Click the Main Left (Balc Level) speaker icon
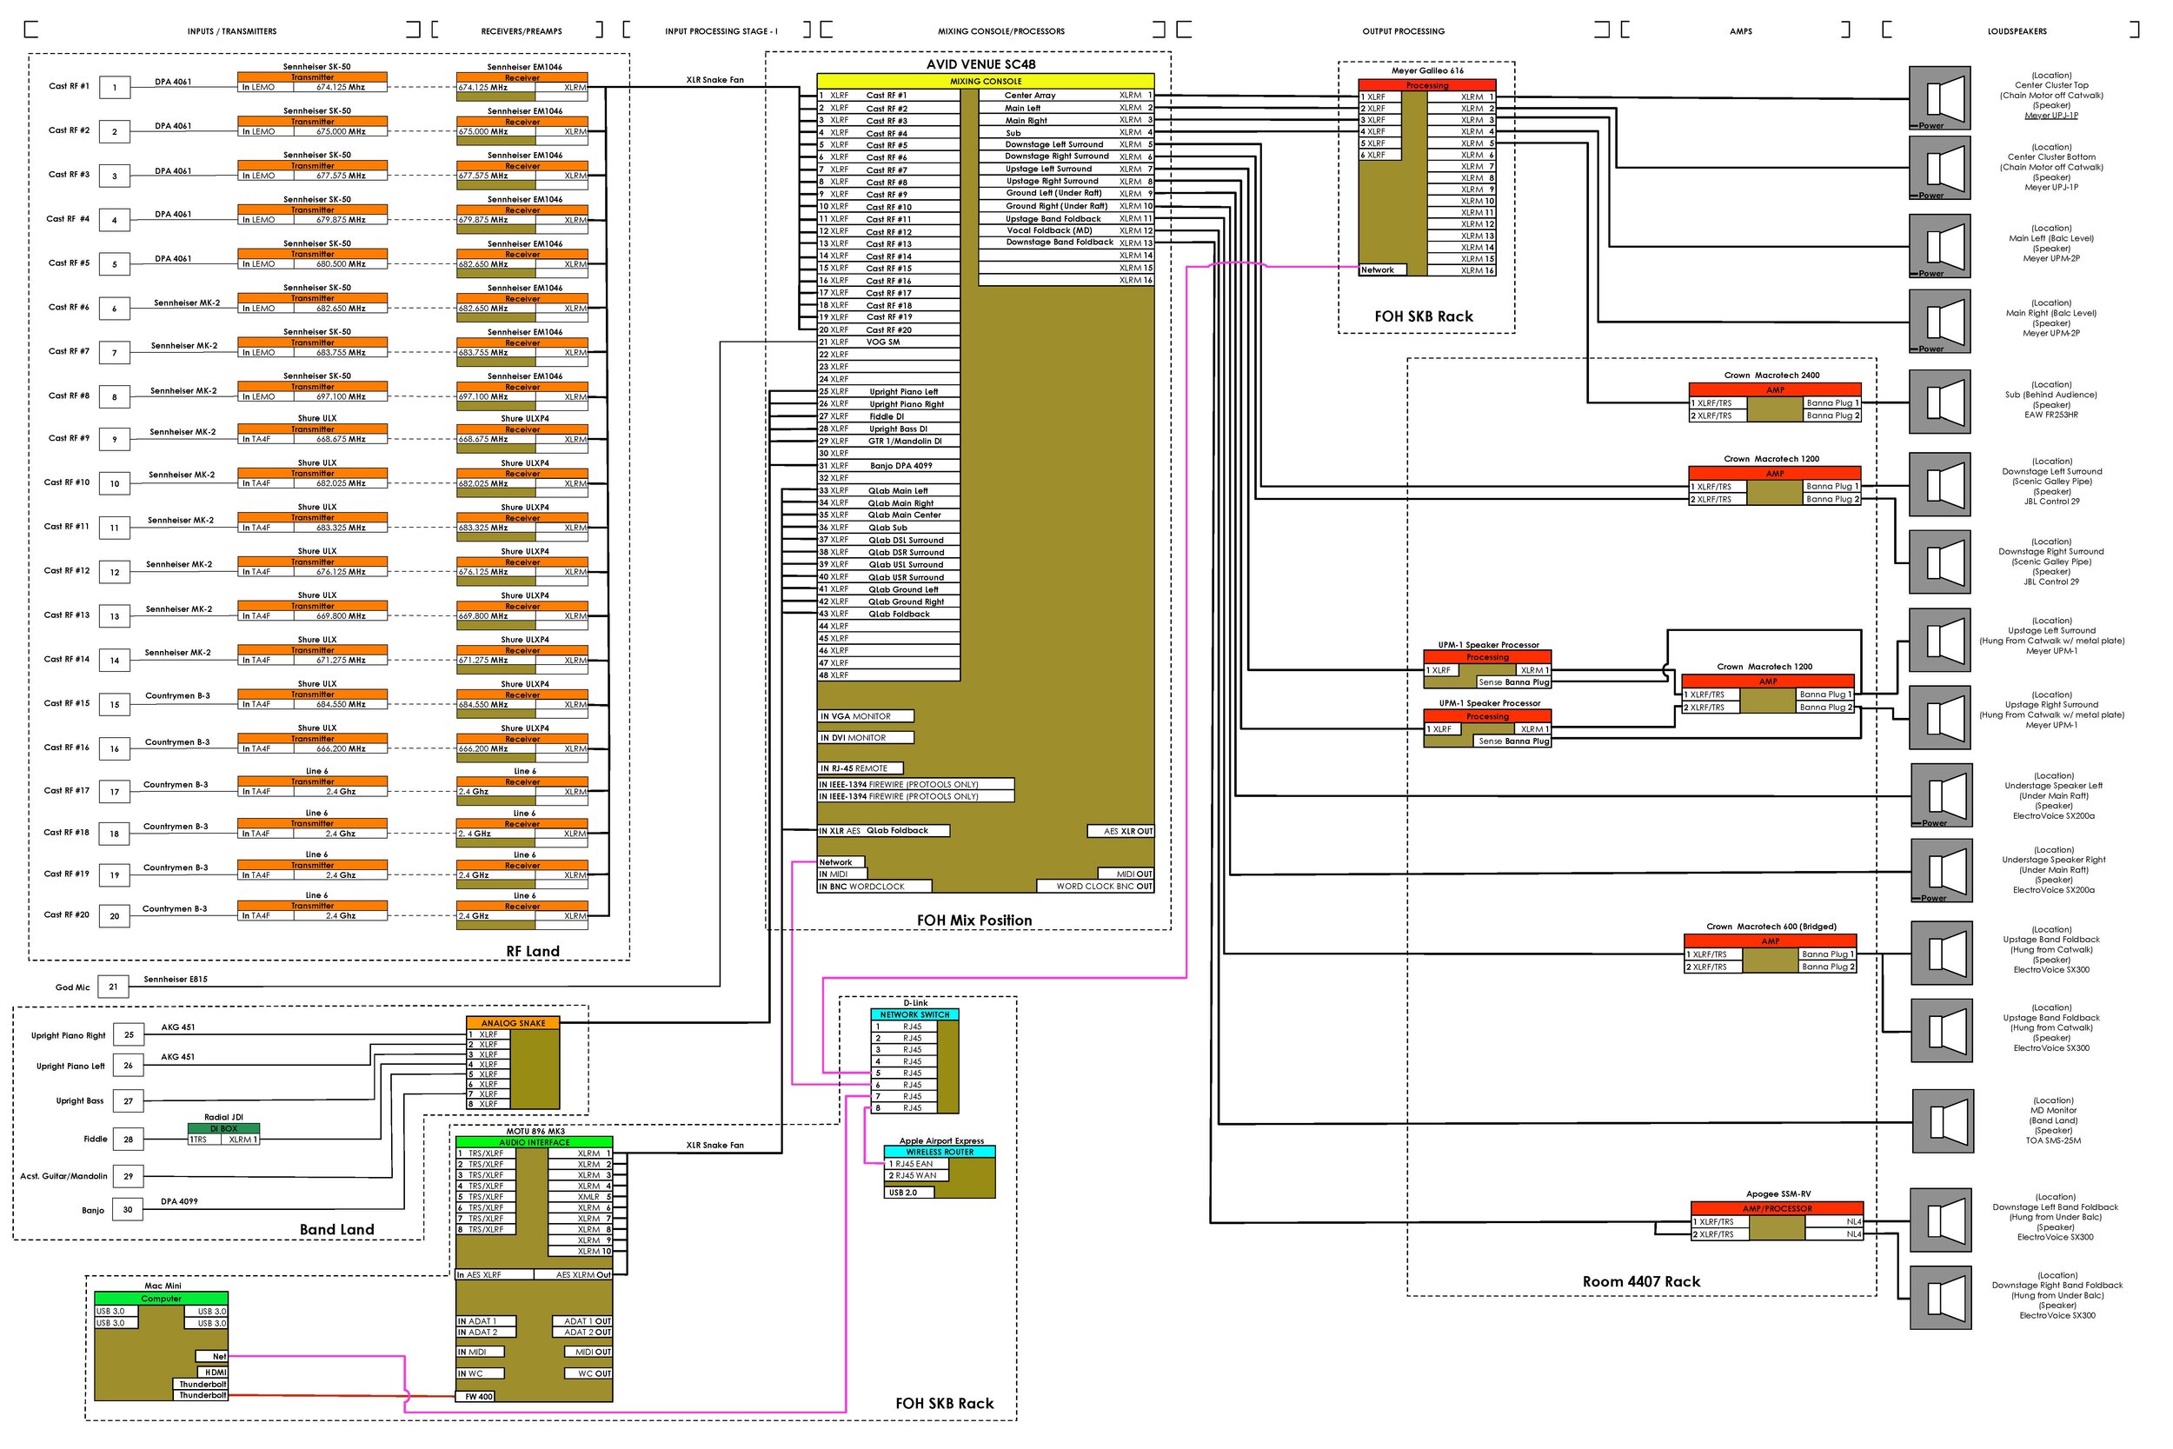Screen dimensions: 2173x1449 [x=1940, y=248]
